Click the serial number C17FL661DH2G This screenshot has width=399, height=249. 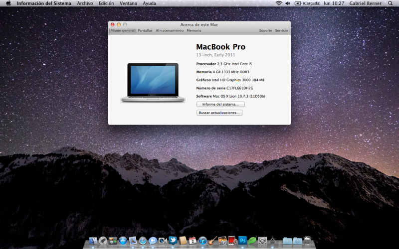(x=240, y=88)
